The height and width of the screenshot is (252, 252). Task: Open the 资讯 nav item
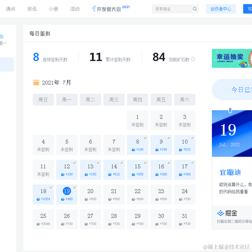32,9
